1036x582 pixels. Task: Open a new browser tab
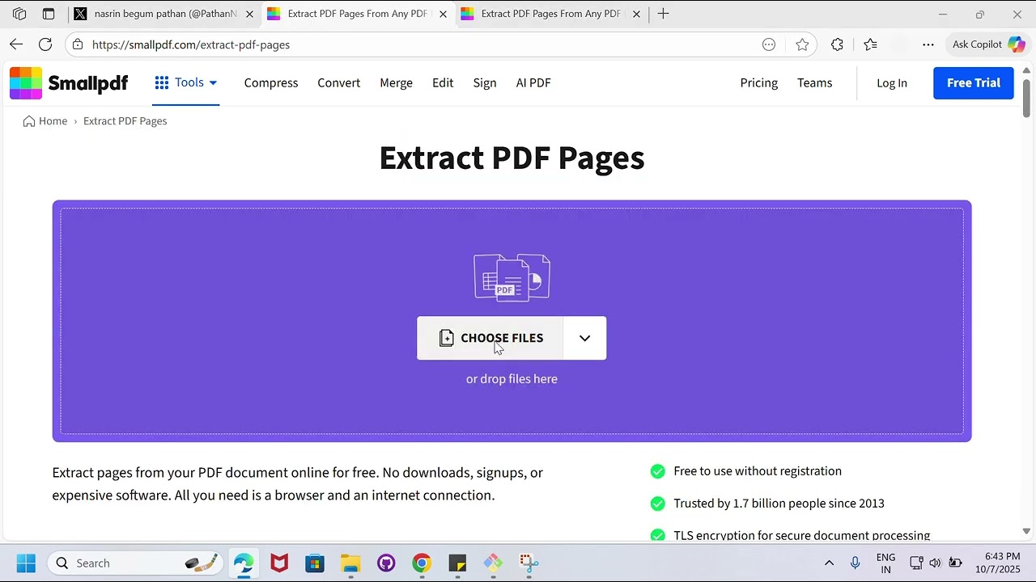664,14
